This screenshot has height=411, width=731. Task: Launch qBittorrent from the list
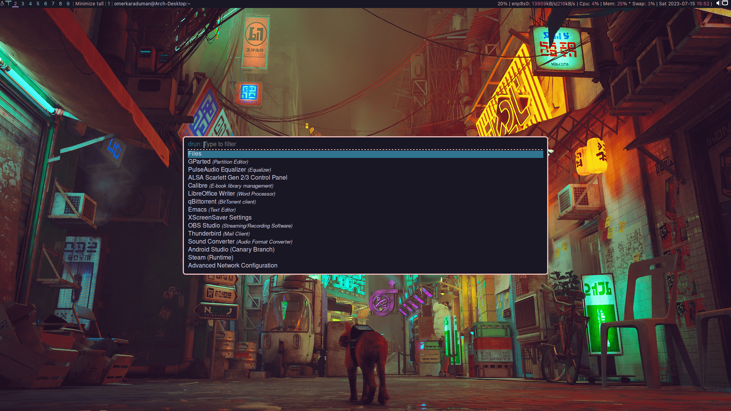point(222,202)
